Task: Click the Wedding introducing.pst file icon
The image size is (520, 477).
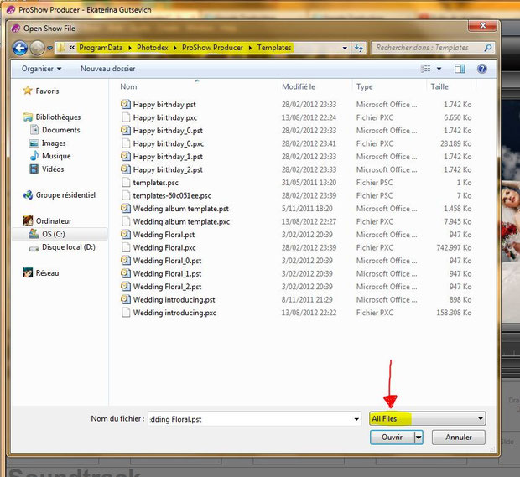Action: coord(125,299)
